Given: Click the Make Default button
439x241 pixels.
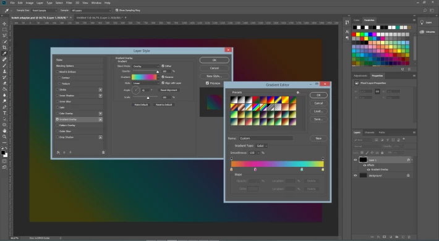Looking at the screenshot, I should point(141,104).
